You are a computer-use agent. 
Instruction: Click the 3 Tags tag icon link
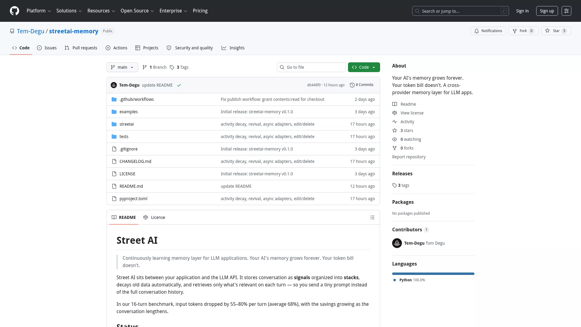pyautogui.click(x=179, y=67)
